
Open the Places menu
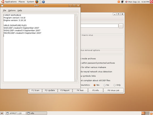pos(22,2)
